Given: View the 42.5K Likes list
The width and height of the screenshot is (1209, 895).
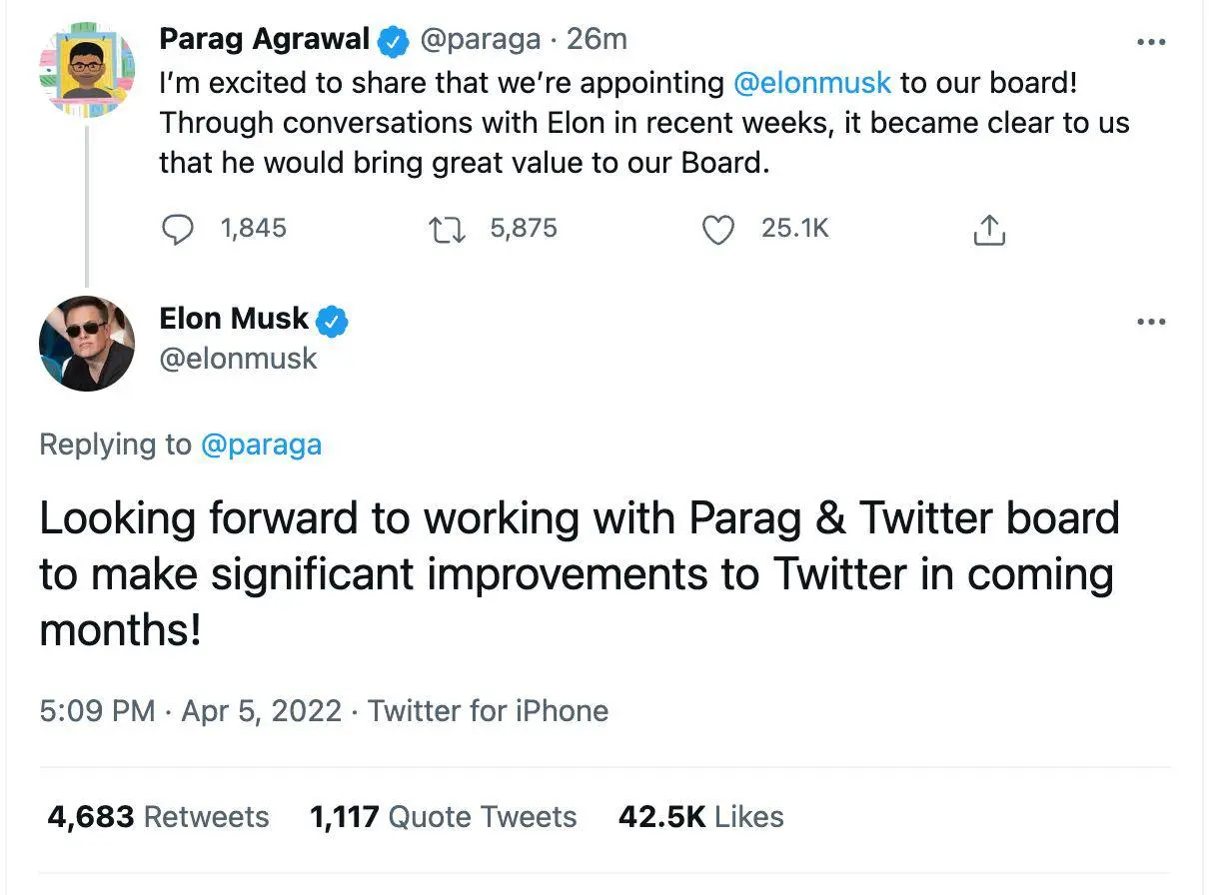Looking at the screenshot, I should (x=700, y=817).
